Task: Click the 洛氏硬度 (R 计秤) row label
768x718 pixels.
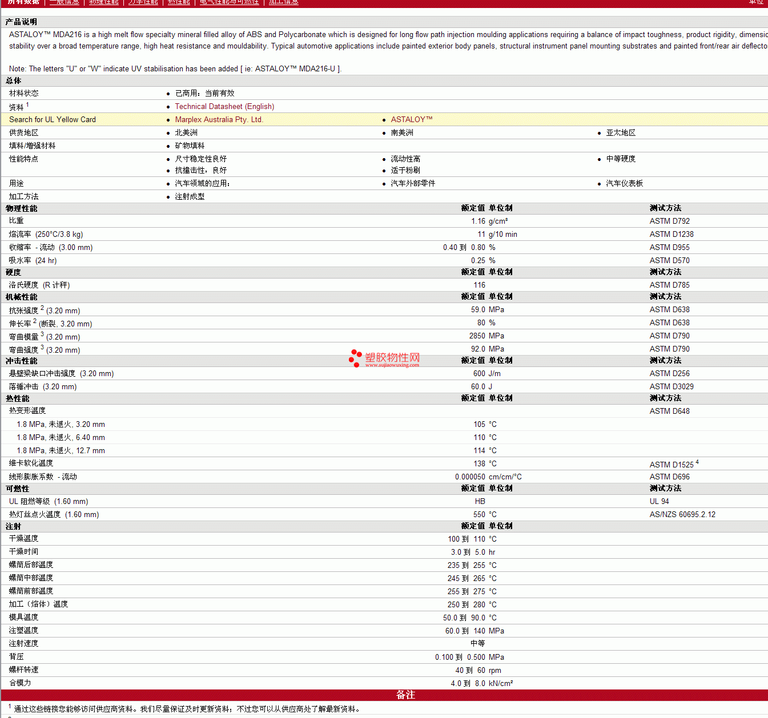Action: tap(39, 285)
